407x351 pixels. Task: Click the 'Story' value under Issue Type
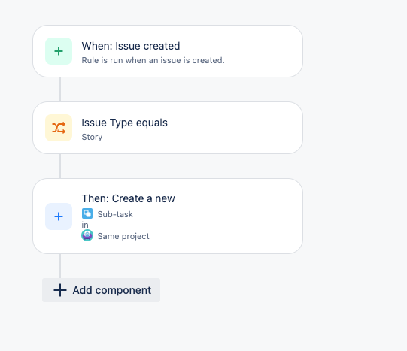[x=92, y=137]
